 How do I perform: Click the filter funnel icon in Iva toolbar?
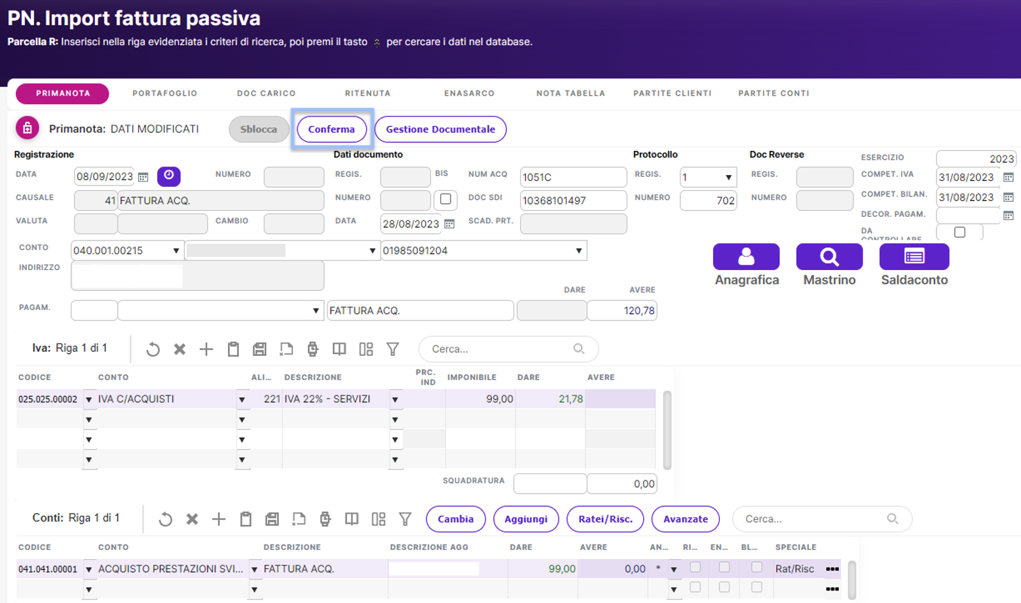coord(392,349)
